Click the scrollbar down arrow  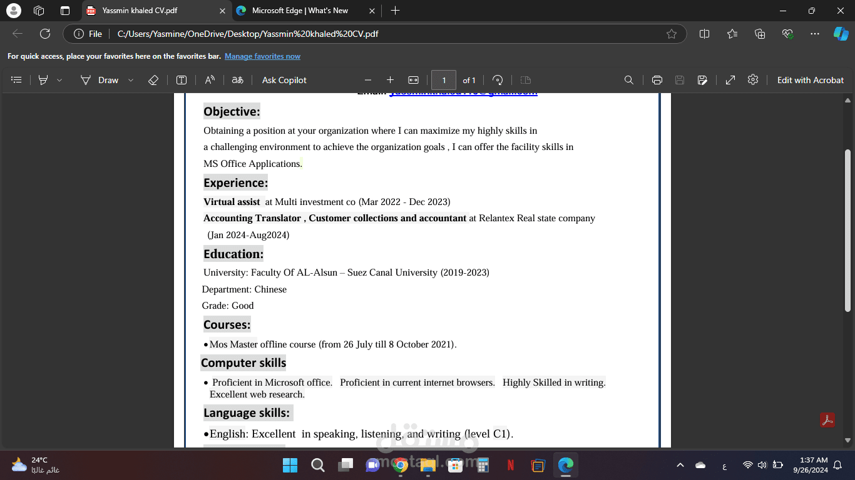pyautogui.click(x=848, y=440)
